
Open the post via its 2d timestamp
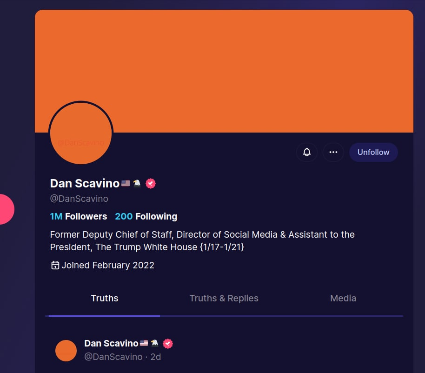(155, 357)
